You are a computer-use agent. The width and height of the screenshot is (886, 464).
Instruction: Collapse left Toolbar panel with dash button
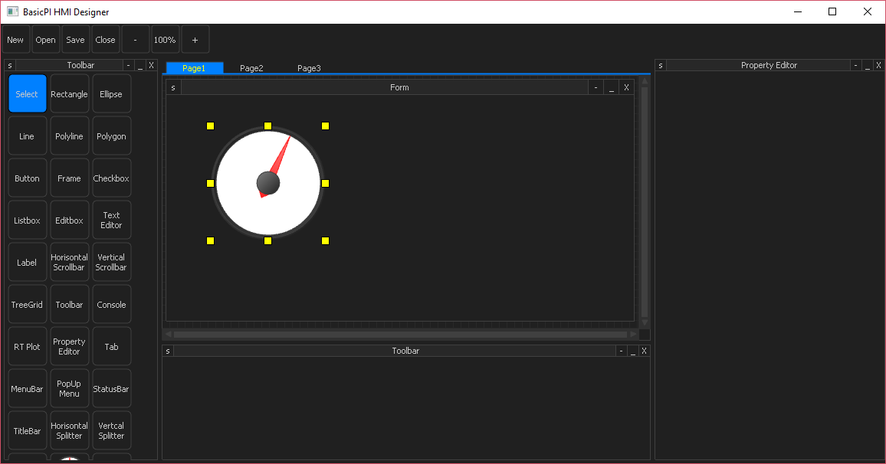point(128,66)
